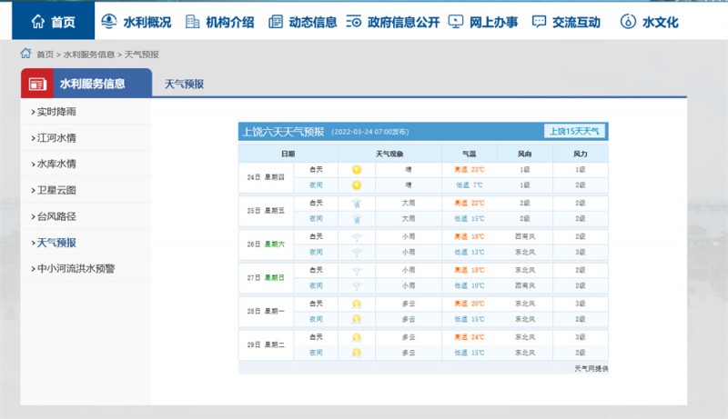Screen dimensions: 728x419
Task: Click the 水利概况 water-drop icon
Action: point(108,21)
